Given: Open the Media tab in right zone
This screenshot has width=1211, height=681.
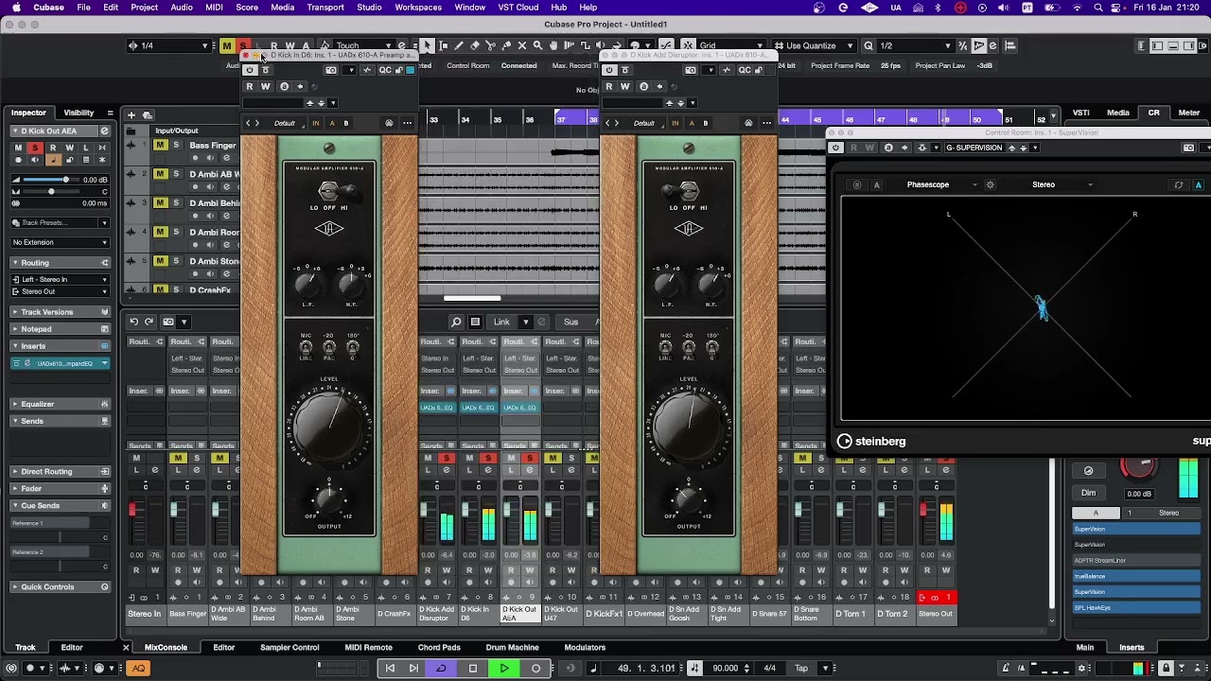Looking at the screenshot, I should click(x=1117, y=113).
